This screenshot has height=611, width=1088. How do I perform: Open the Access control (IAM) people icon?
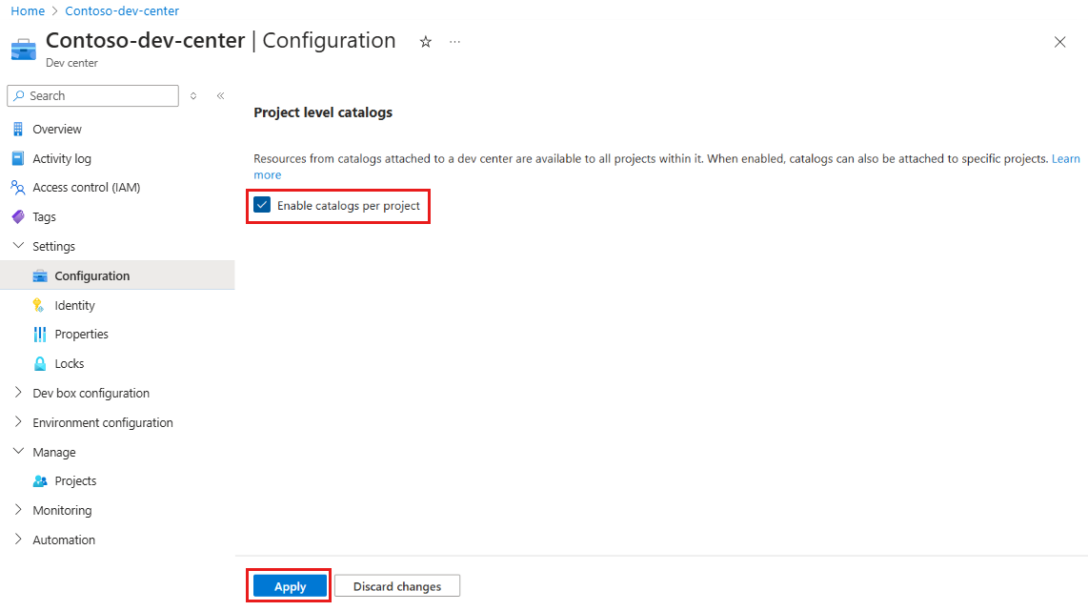point(18,188)
